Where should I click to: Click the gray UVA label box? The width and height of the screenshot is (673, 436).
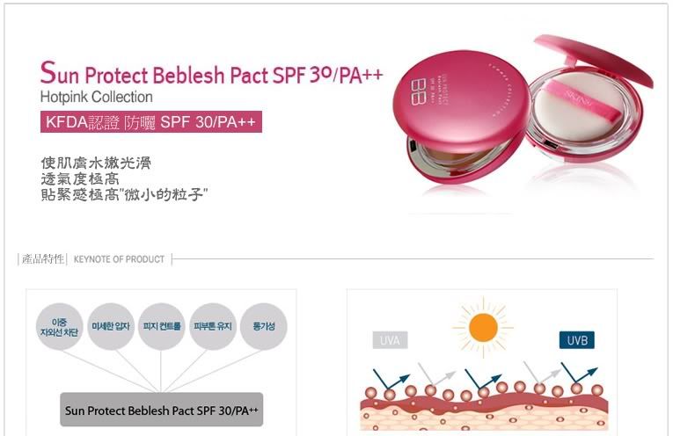click(x=390, y=340)
